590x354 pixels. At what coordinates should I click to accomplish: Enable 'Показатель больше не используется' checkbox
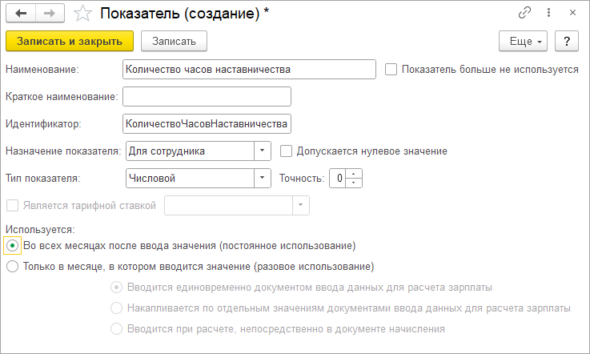click(x=391, y=70)
